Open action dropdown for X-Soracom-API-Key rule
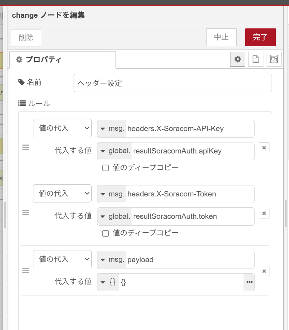Screen dimensions: 289x330 coord(62,128)
